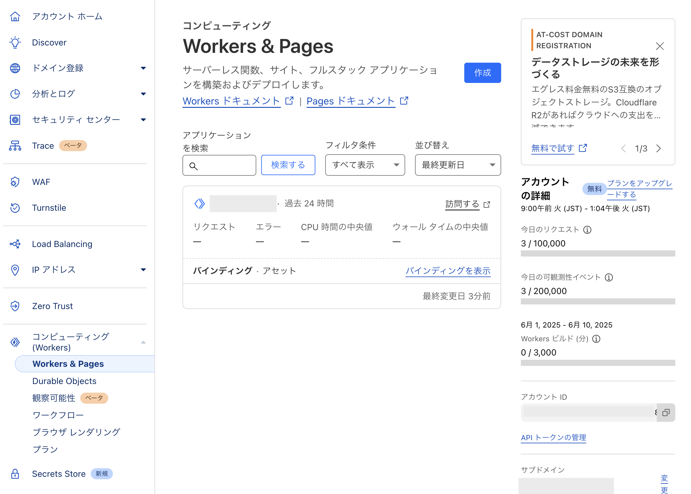The height and width of the screenshot is (494, 691).
Task: Click the WAF shield icon
Action: (15, 182)
